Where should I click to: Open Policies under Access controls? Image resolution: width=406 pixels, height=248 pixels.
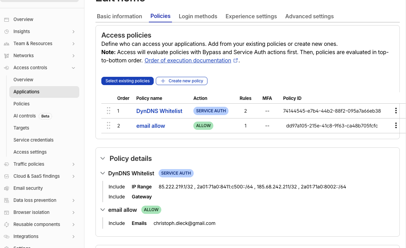point(21,104)
